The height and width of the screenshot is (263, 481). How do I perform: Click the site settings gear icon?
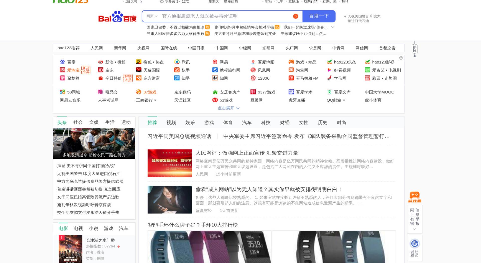[401, 58]
